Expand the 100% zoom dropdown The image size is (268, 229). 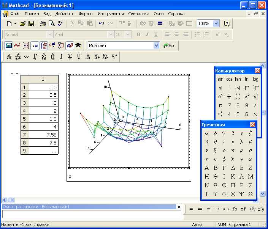[216, 24]
